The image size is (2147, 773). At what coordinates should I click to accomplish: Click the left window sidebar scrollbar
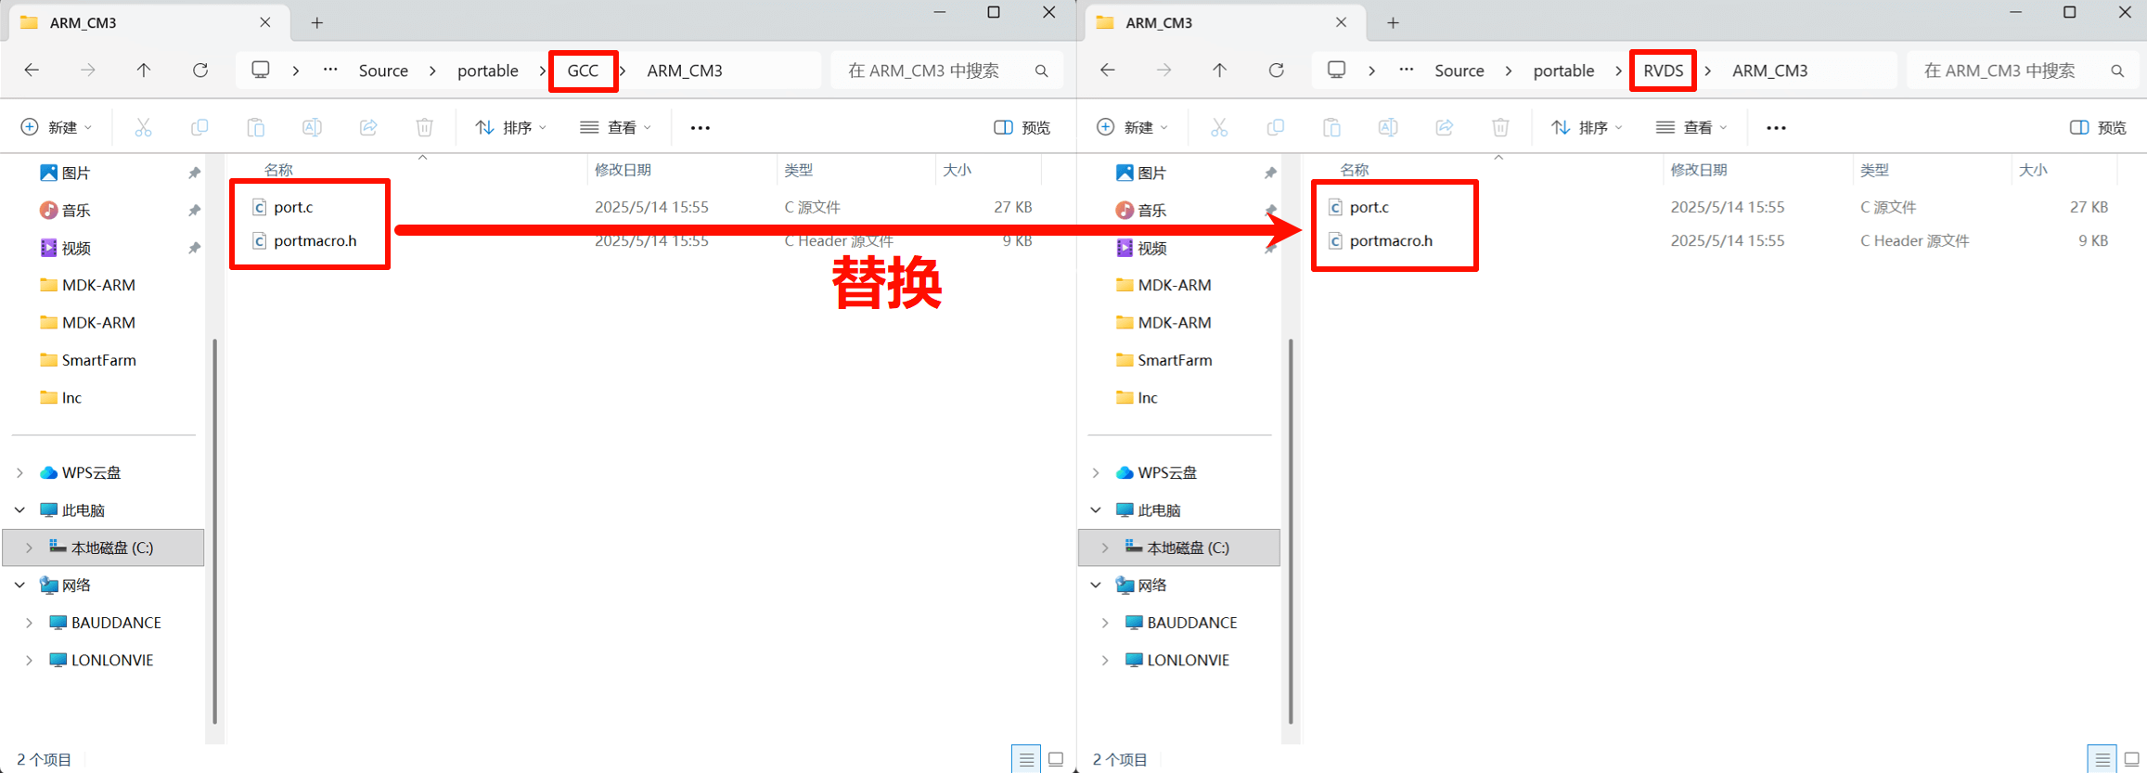(215, 531)
